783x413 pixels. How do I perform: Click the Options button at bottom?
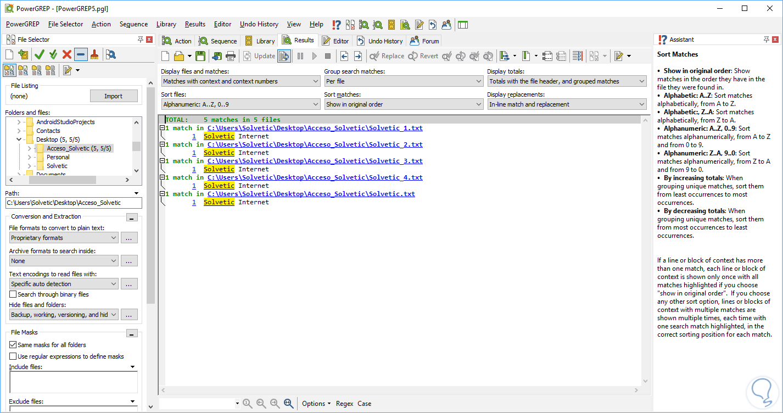(x=316, y=404)
